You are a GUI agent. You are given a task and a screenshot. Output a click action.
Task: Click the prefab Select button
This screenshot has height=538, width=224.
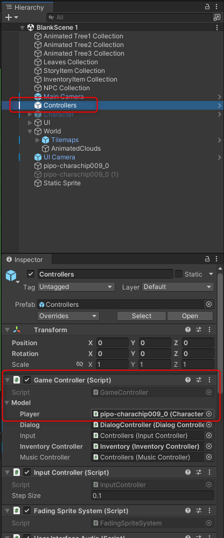click(x=142, y=316)
